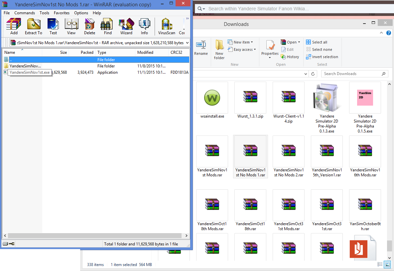Run the Test archive tool

pyautogui.click(x=53, y=26)
